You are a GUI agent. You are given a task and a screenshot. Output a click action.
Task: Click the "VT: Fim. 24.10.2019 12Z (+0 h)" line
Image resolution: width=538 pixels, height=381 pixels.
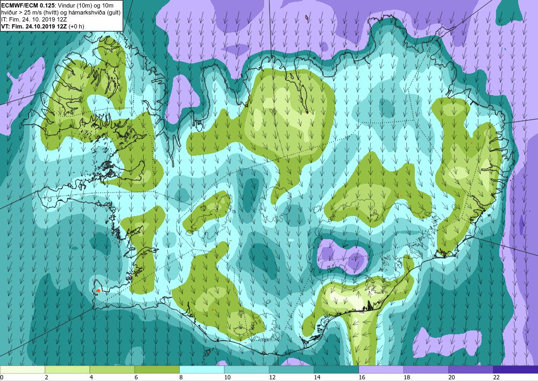click(43, 26)
